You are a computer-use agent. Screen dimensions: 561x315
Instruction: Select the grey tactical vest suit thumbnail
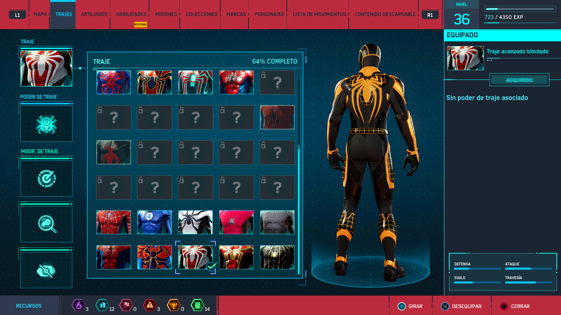coord(277,222)
